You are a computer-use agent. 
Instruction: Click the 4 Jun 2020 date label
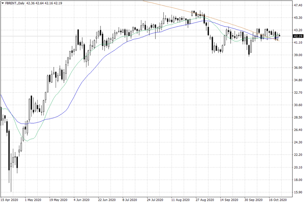coord(81,200)
